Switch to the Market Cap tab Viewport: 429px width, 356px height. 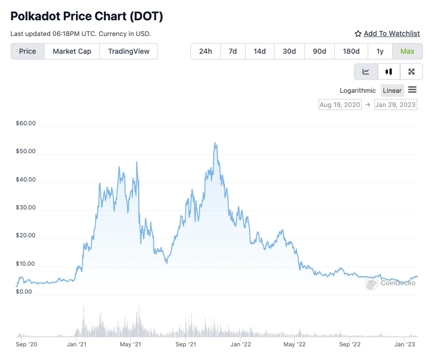click(72, 51)
